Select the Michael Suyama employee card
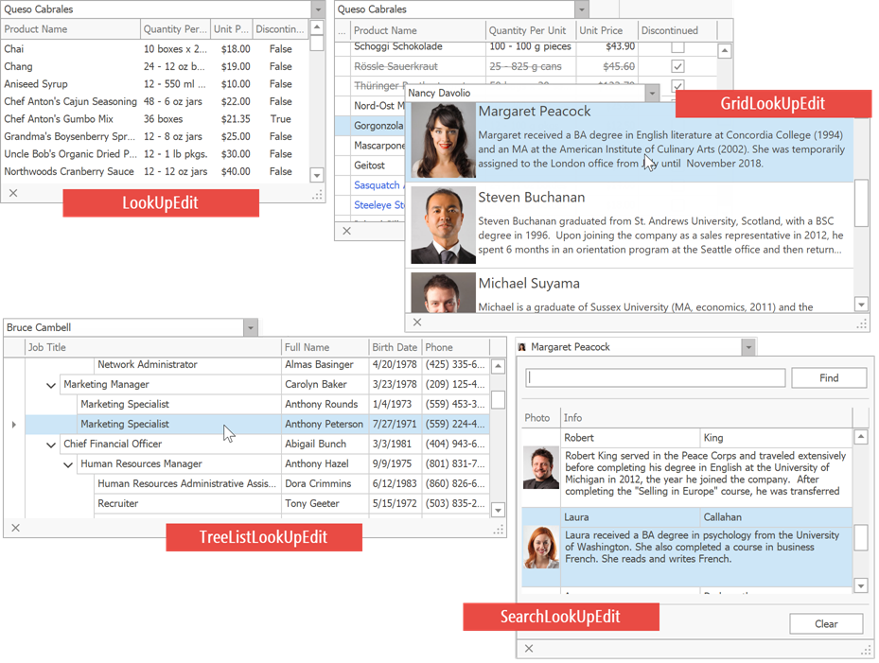Image resolution: width=879 pixels, height=663 pixels. tap(629, 291)
